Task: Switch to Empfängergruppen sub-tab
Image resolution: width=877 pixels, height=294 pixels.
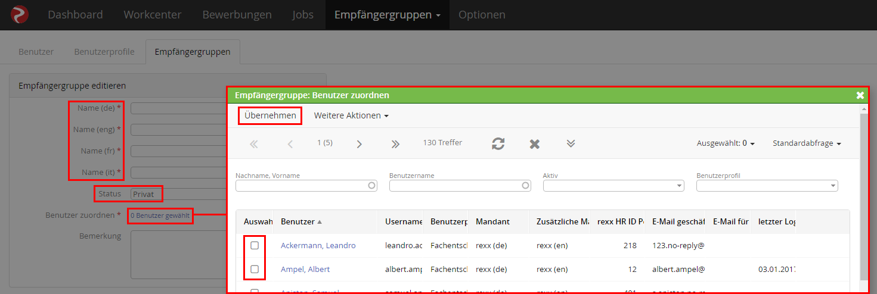Action: [193, 52]
